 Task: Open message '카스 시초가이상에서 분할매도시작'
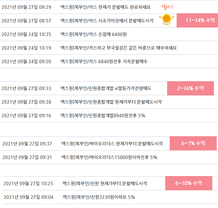(107, 21)
